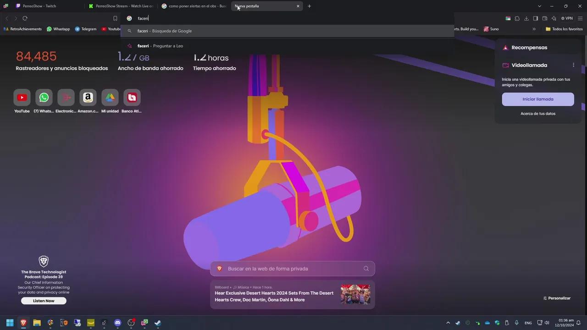Click the Iniciar llamada button

point(537,99)
